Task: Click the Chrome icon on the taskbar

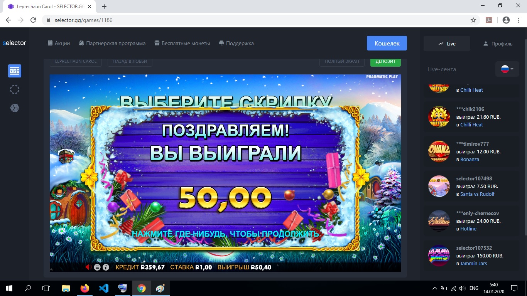Action: (x=142, y=288)
